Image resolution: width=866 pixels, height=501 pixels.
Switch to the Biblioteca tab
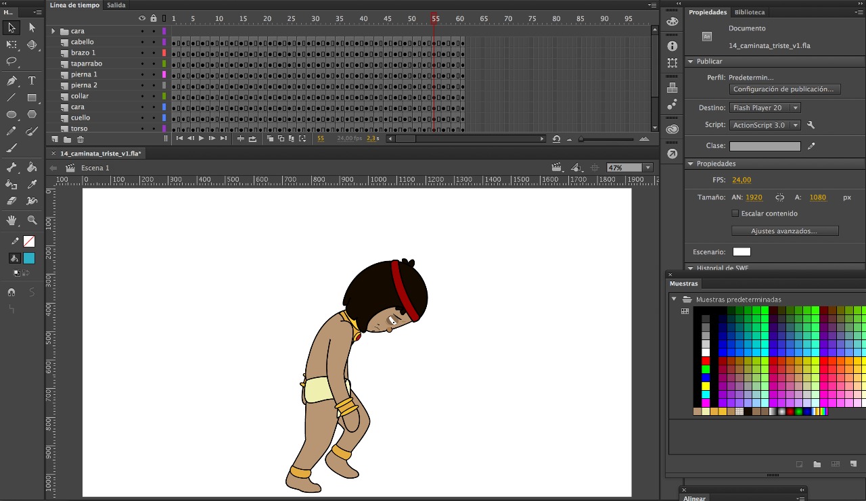(750, 12)
